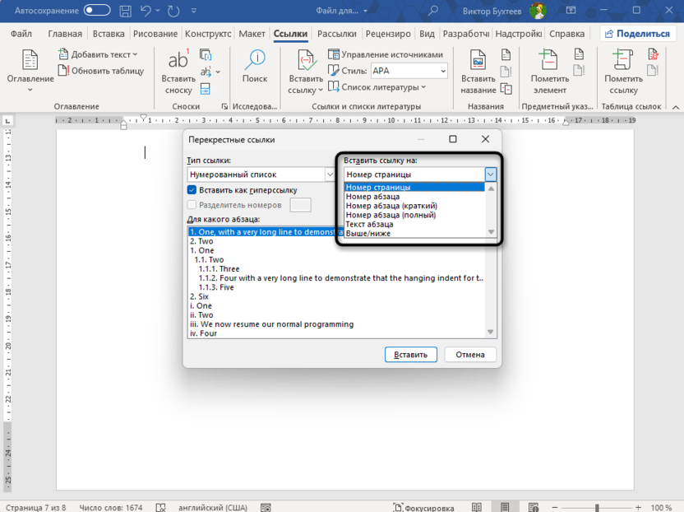Click the Поделиться button
The image size is (684, 512).
click(637, 34)
